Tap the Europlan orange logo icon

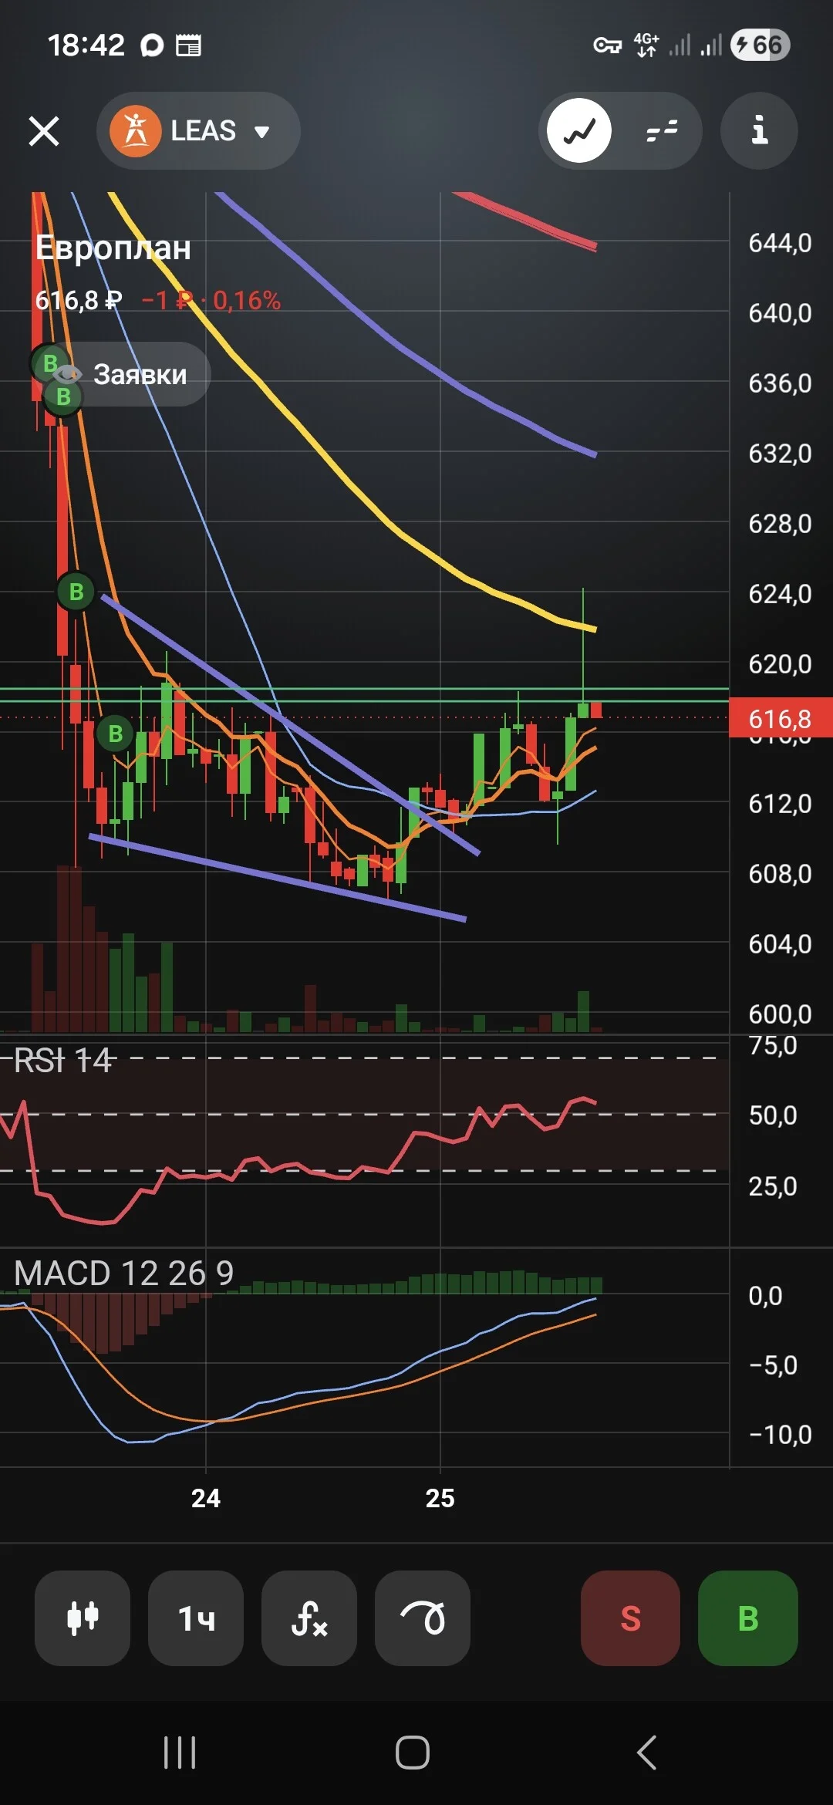(x=136, y=131)
